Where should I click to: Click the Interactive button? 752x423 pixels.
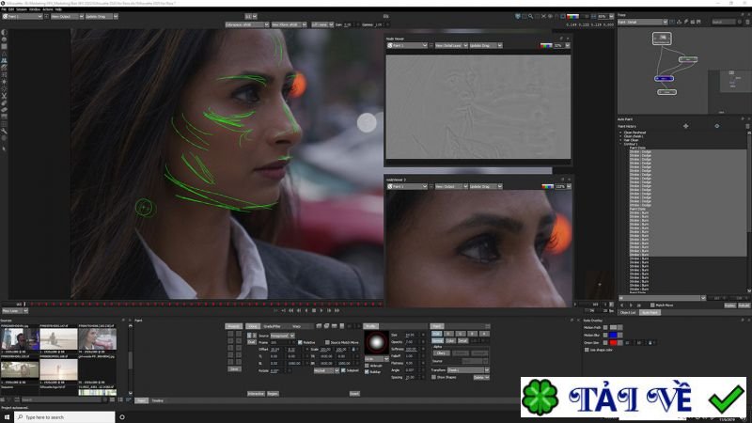(x=256, y=393)
